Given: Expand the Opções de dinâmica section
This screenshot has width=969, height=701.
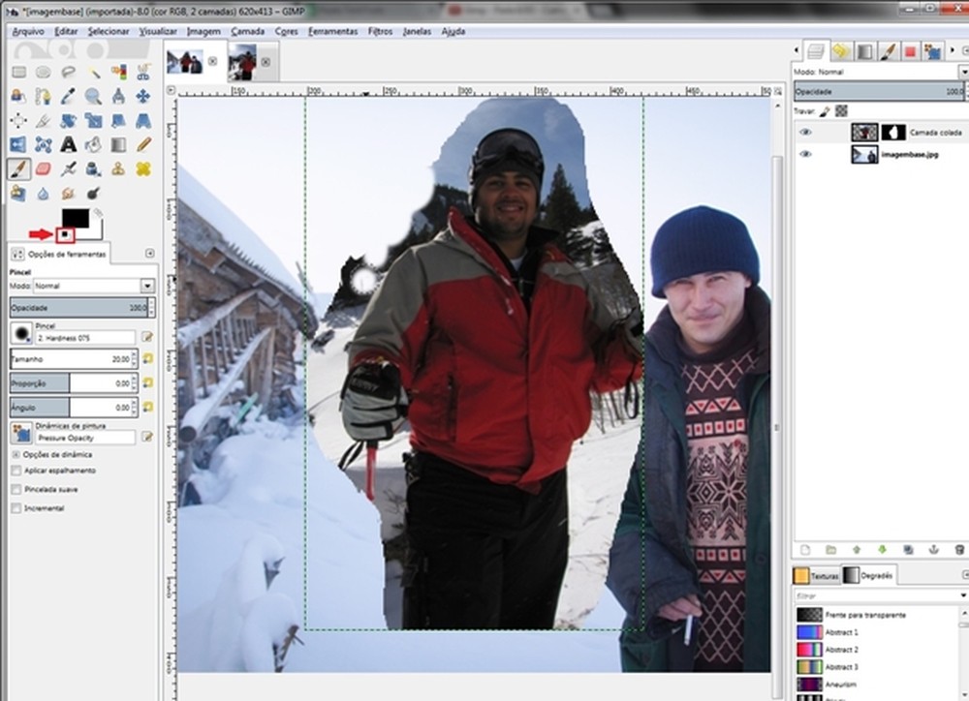Looking at the screenshot, I should (x=16, y=454).
